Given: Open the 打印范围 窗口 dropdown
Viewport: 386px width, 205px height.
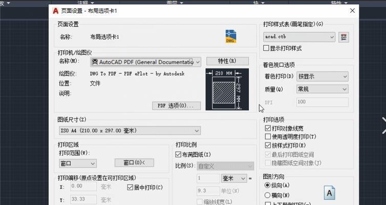Looking at the screenshot, I should [78, 163].
